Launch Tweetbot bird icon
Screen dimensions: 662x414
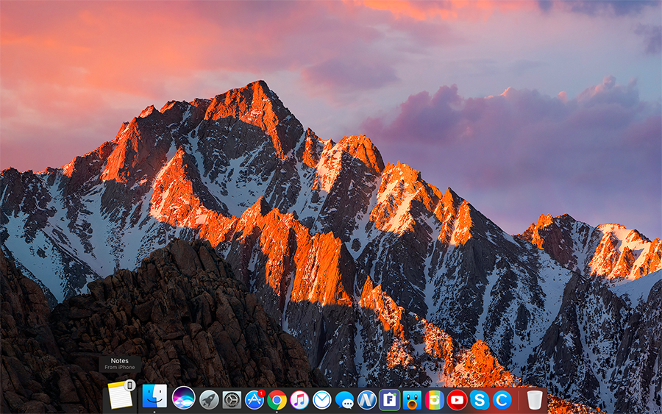412,399
